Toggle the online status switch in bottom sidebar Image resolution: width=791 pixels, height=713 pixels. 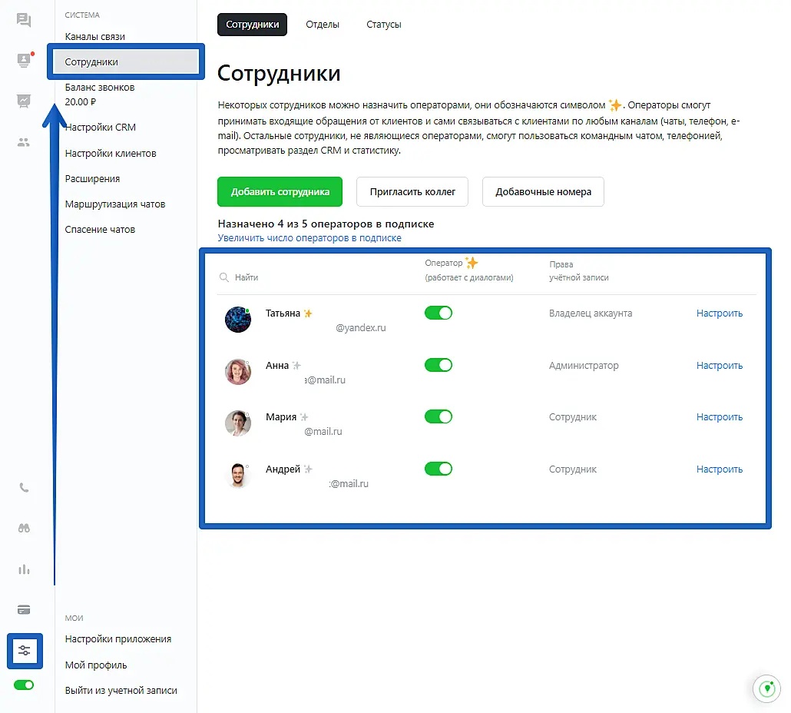coord(24,685)
